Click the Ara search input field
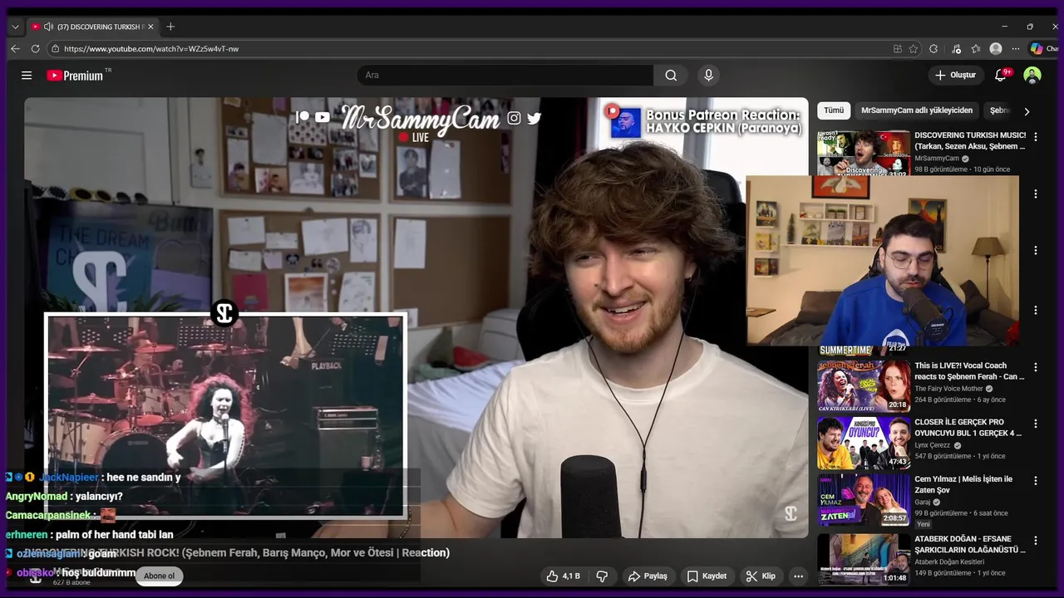The image size is (1064, 598). [505, 76]
